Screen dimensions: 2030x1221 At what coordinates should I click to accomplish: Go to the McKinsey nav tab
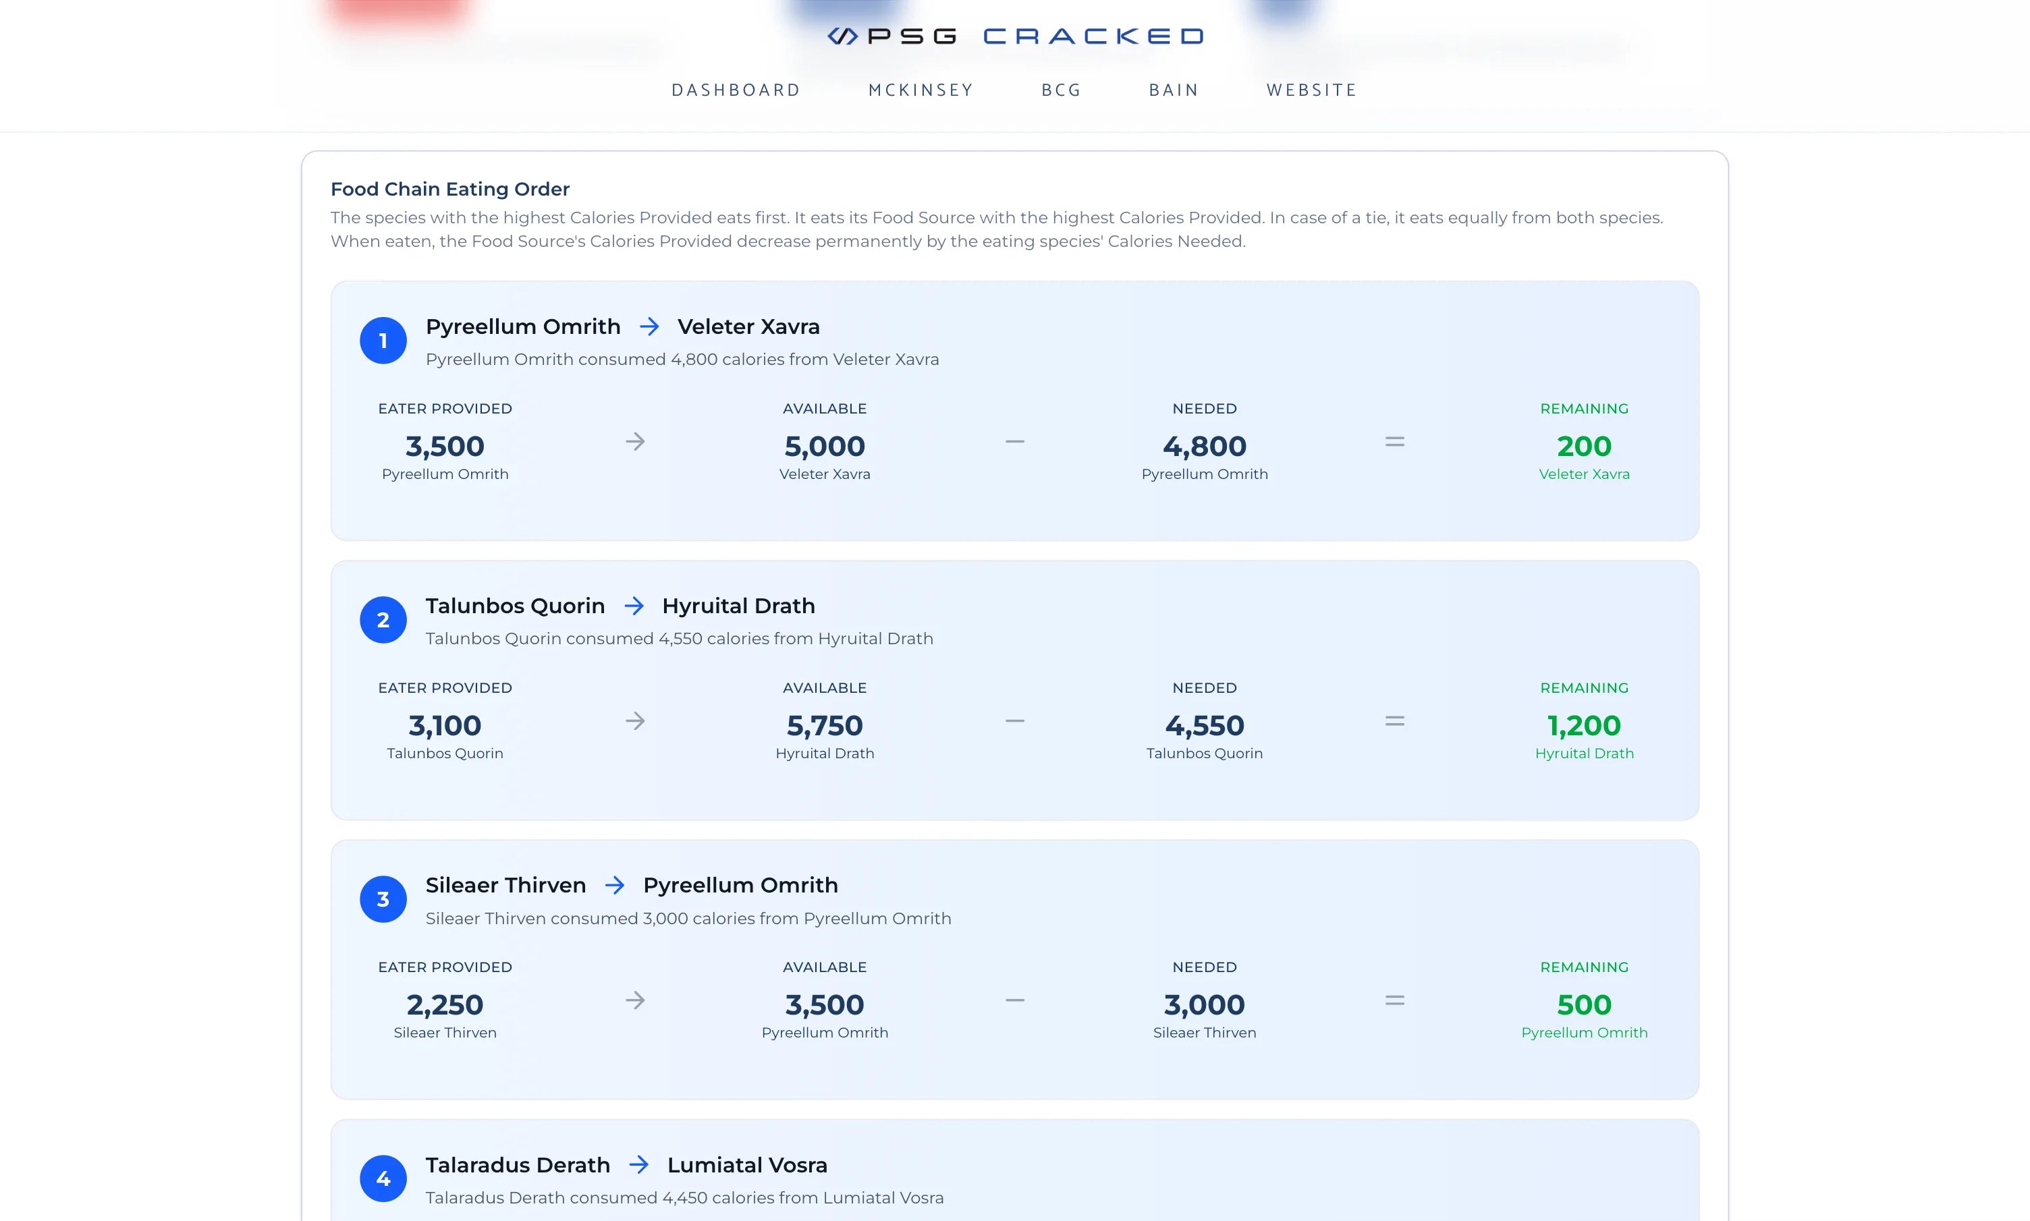(x=921, y=90)
